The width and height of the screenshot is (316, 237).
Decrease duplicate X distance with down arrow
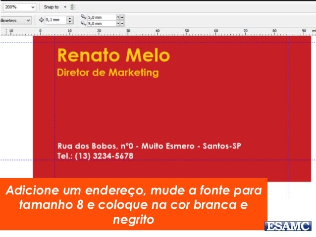tap(118, 17)
